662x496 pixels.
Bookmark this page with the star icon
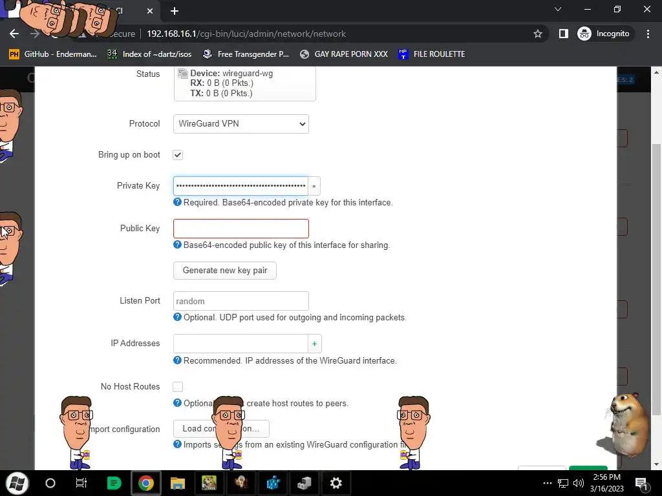[537, 34]
